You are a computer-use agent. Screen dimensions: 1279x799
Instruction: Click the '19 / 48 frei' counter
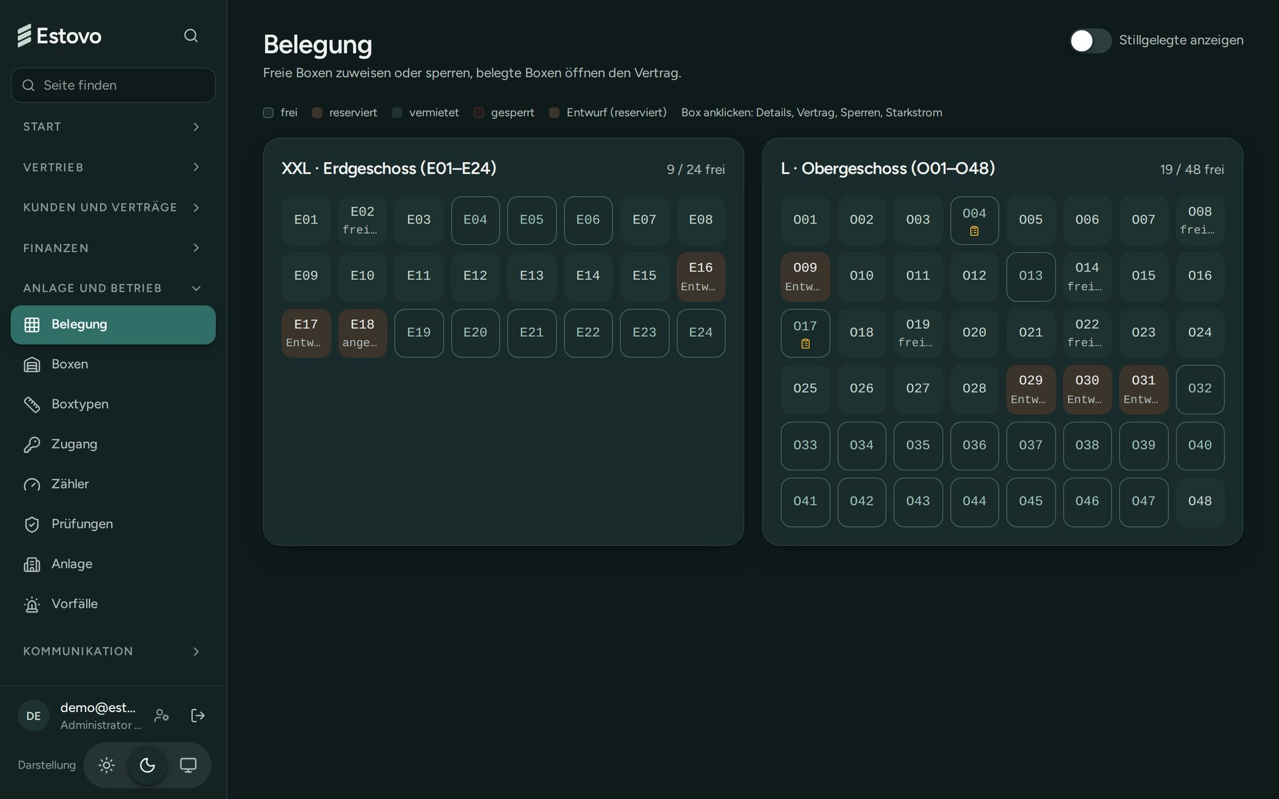coord(1192,170)
